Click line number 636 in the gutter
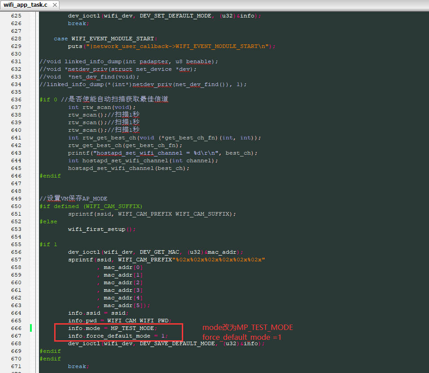This screenshot has height=373, width=429. (x=16, y=100)
